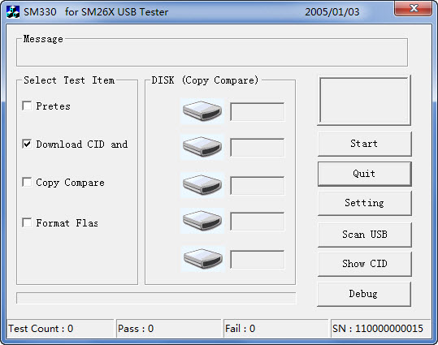Click the fourth disk drive icon

click(x=202, y=221)
